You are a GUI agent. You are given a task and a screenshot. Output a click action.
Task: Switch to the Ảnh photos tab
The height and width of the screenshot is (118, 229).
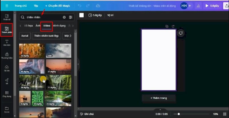coord(38,26)
